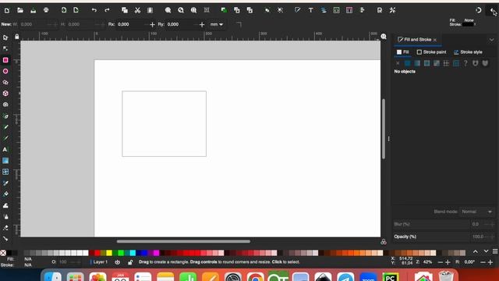
Task: Select the Eraser tool
Action: (x=5, y=228)
